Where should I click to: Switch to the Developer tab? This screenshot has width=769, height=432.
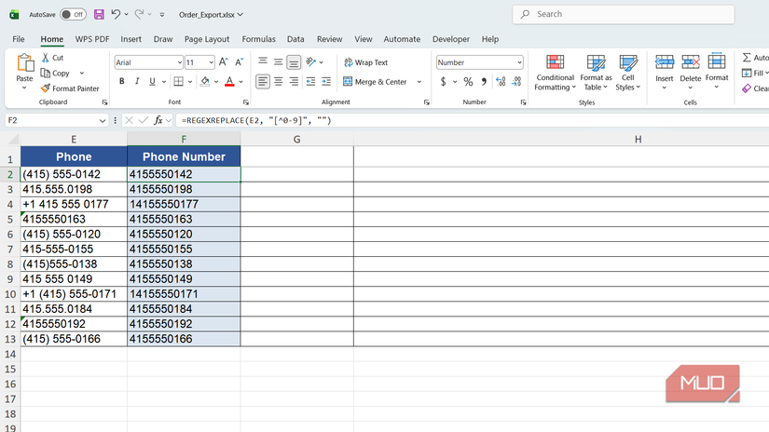(451, 39)
